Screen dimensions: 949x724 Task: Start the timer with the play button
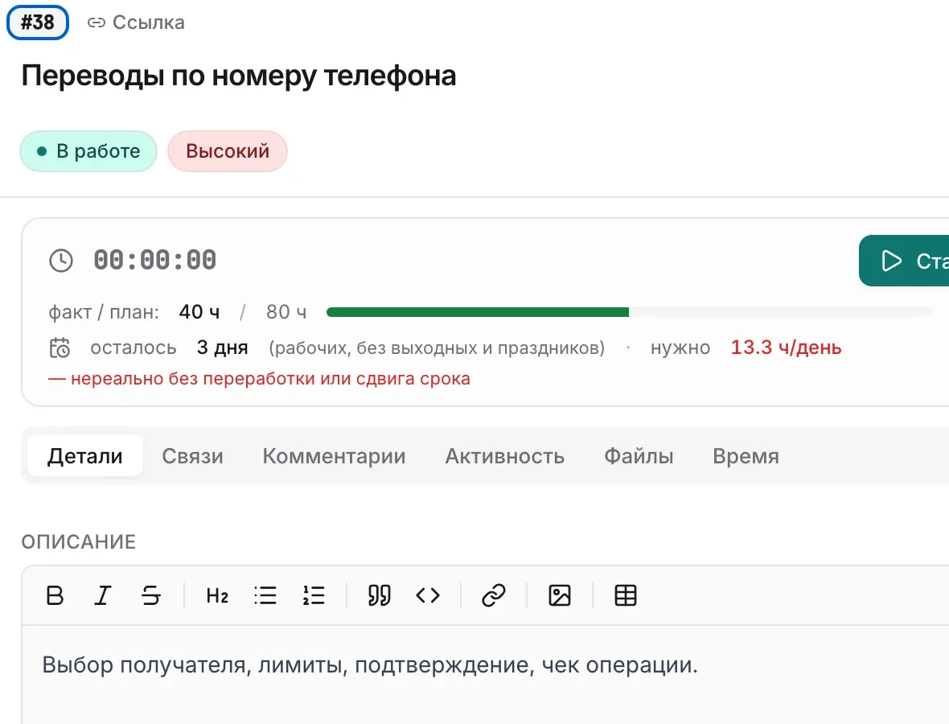coord(904,261)
